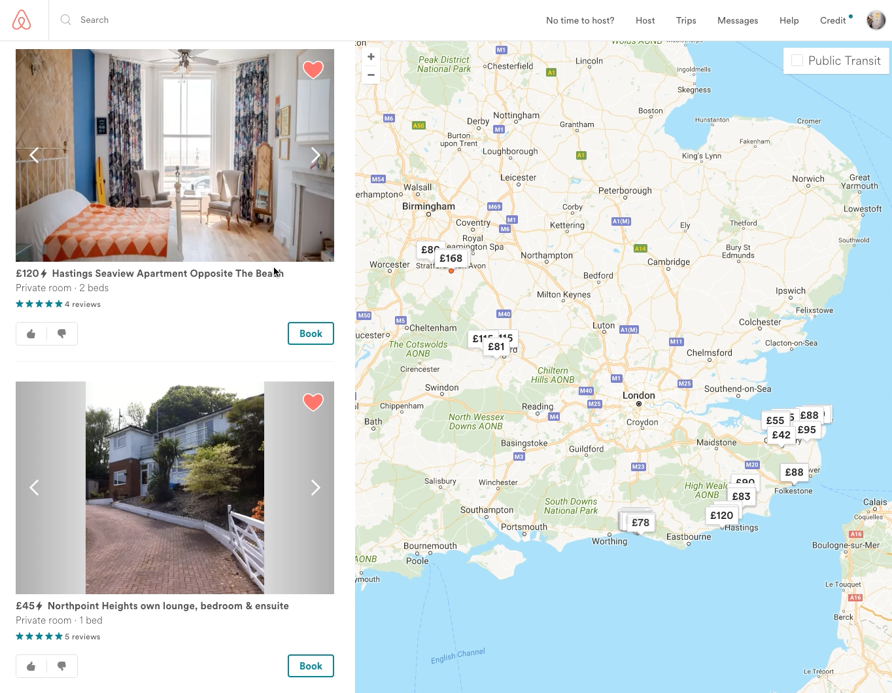Viewport: 892px width, 693px height.
Task: Open the Airbnb home logo
Action: click(22, 20)
